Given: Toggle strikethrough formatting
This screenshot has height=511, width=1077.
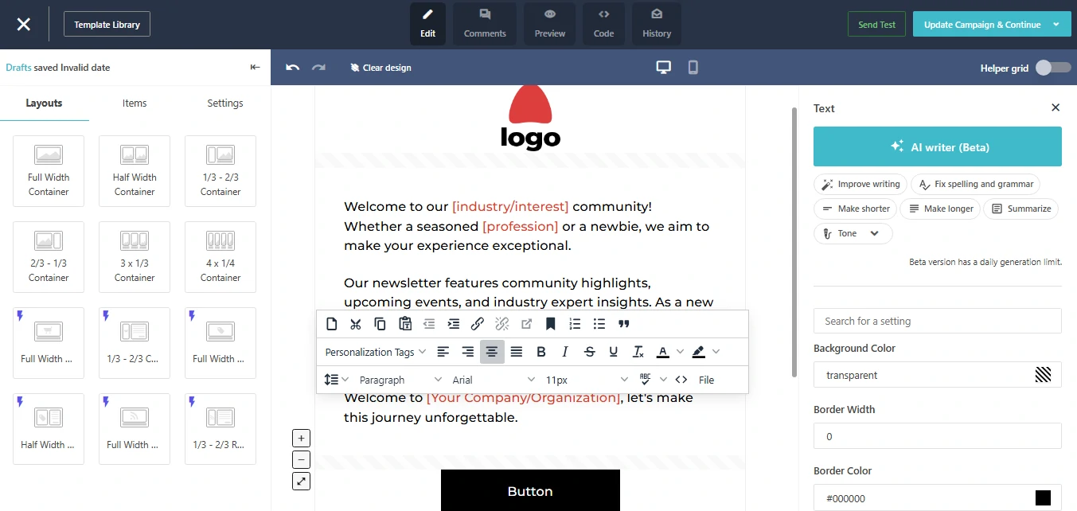Looking at the screenshot, I should coord(590,352).
